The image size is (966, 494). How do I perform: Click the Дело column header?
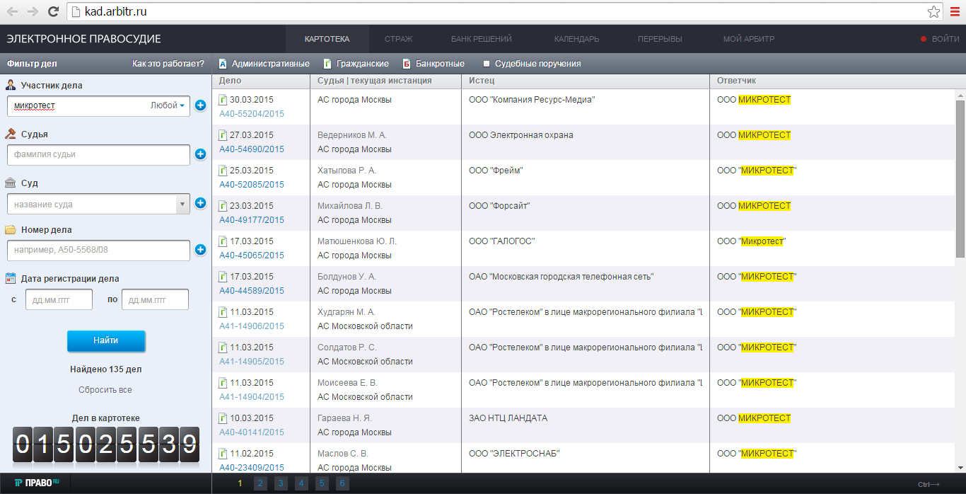[x=231, y=81]
